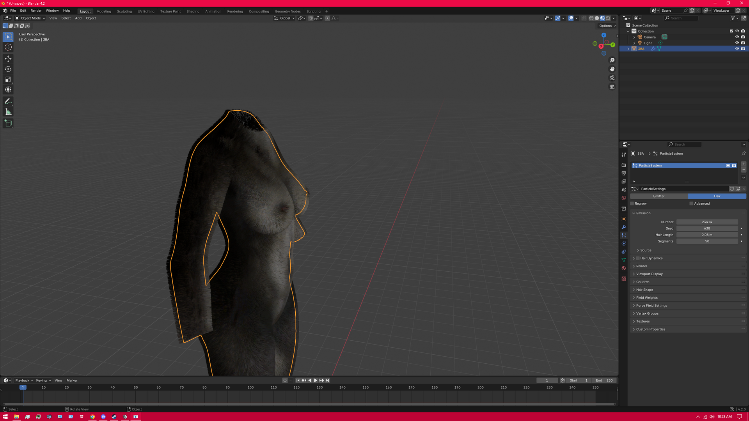This screenshot has width=749, height=421.
Task: Open the Add menu in viewport header
Action: click(x=78, y=18)
